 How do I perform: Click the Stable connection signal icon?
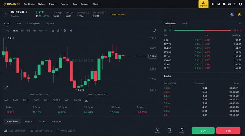tap(6, 131)
